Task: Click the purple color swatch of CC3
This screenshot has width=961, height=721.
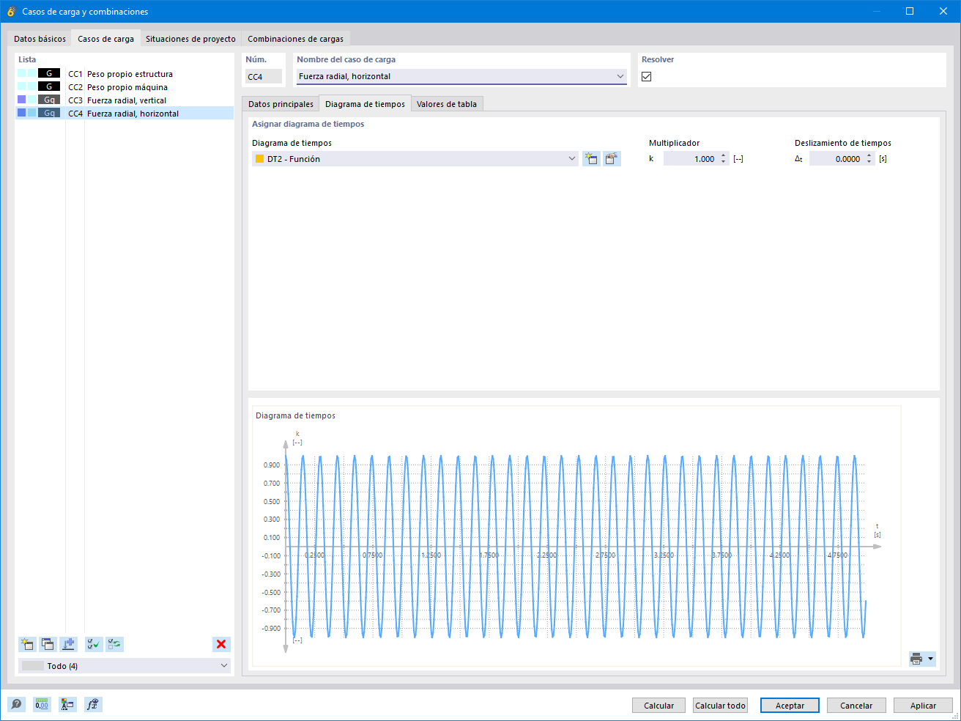Action: pyautogui.click(x=22, y=100)
